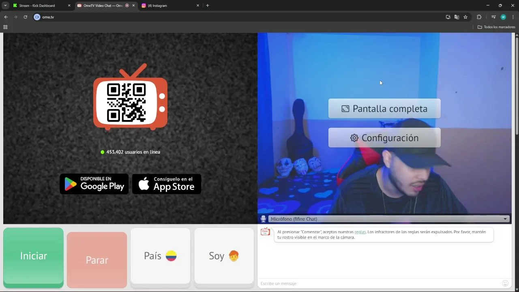
Task: Close the OmeTV Video Chat tab
Action: coord(133,6)
